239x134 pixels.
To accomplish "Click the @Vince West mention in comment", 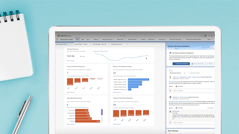I will 181,117.
